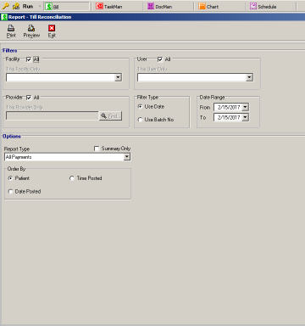Uncheck the Provider All checkbox
This screenshot has width=305, height=326.
[29, 98]
